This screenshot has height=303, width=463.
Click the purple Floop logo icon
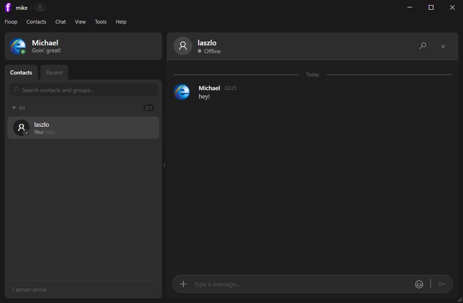point(8,7)
